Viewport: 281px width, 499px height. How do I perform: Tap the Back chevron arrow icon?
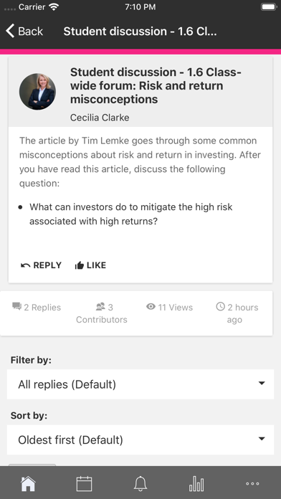pyautogui.click(x=10, y=32)
